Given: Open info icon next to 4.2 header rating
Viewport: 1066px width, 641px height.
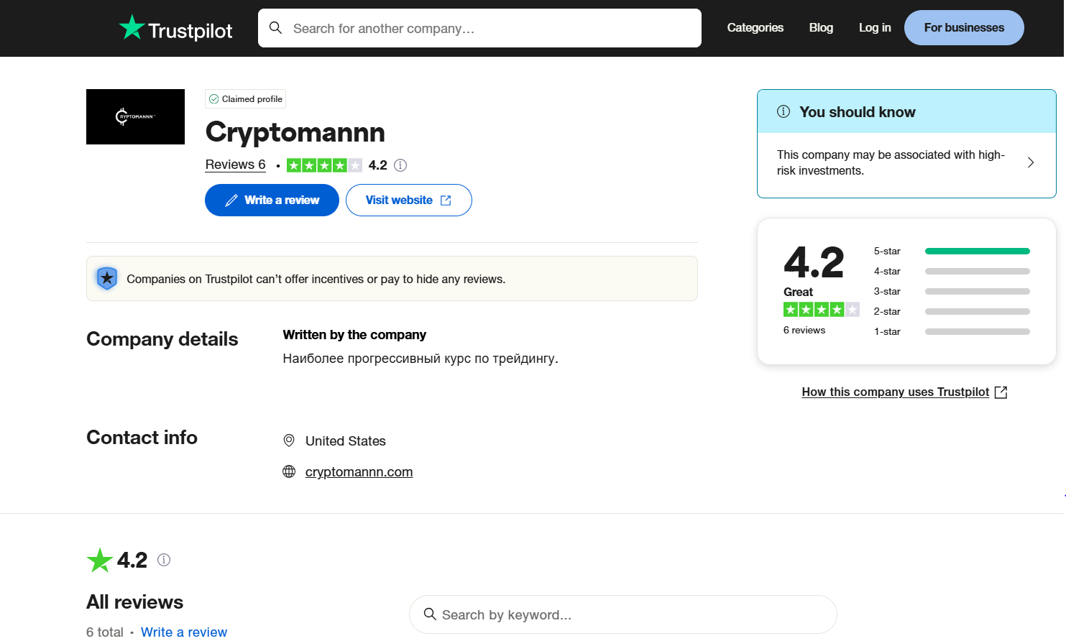Looking at the screenshot, I should pyautogui.click(x=400, y=165).
